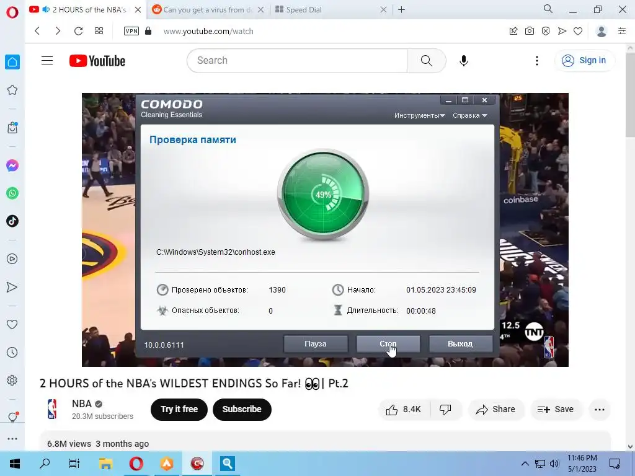Like the video with 8.4K likes
The image size is (635, 476).
[403, 410]
